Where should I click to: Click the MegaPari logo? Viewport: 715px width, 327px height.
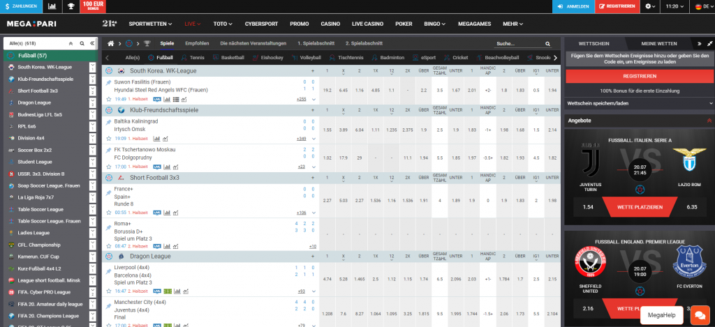(31, 24)
